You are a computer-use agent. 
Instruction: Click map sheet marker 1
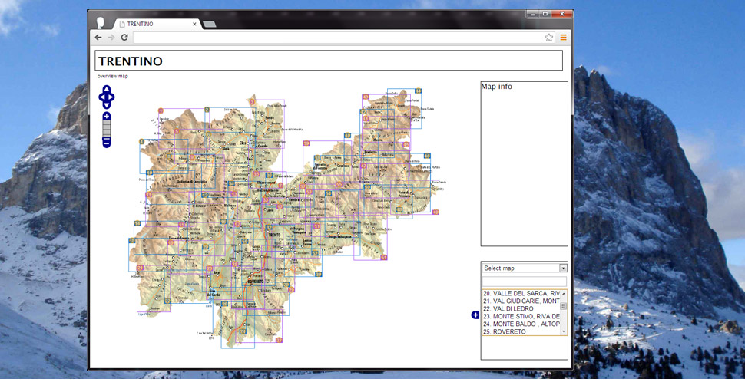point(161,110)
